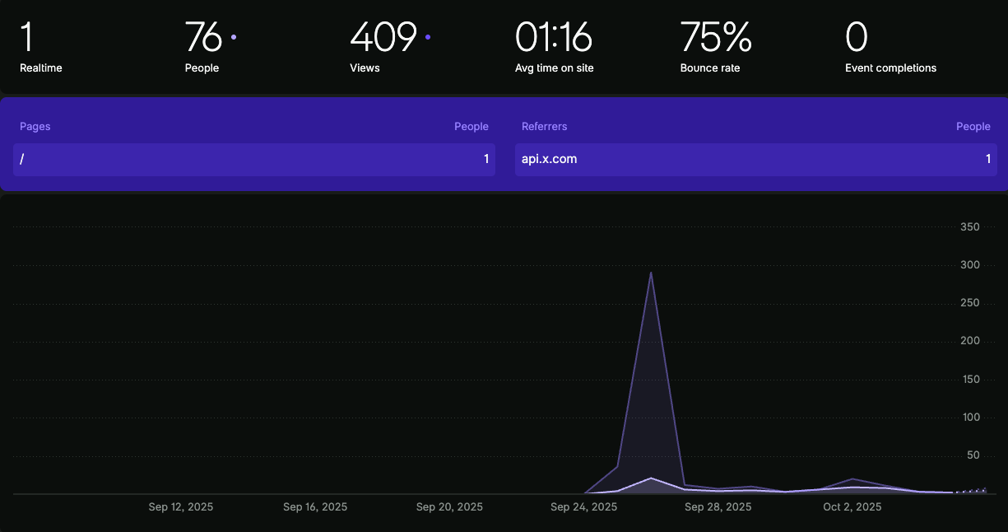Screen dimensions: 1008x532
Task: Click the Oct 2, 2025 axis label
Action: (852, 507)
